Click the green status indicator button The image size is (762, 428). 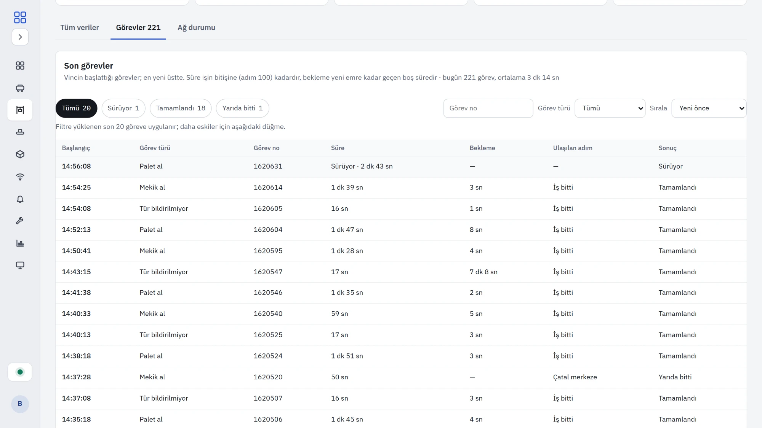click(x=20, y=372)
